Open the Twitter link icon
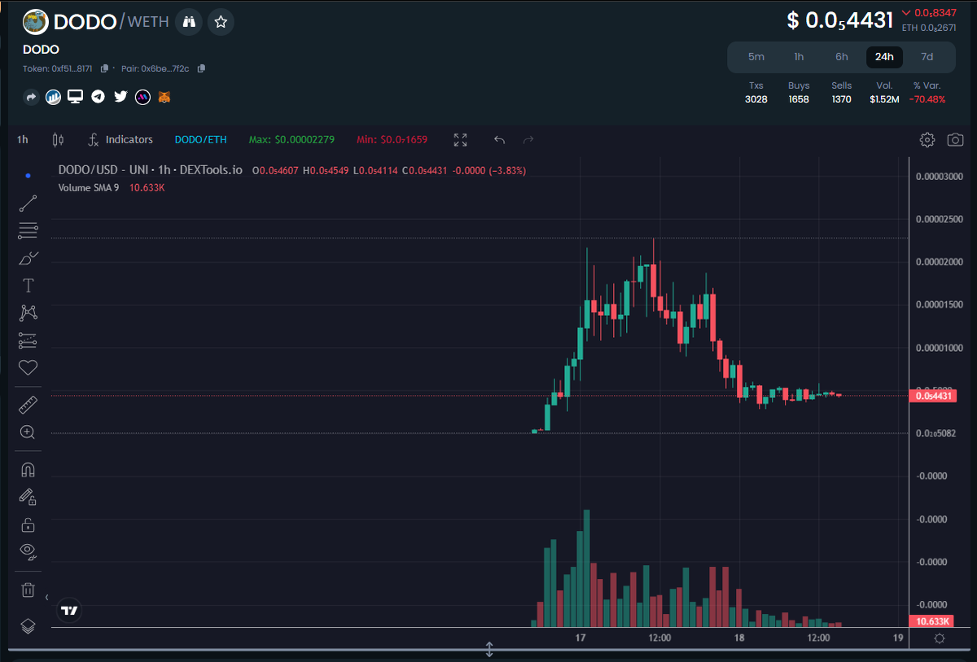This screenshot has width=977, height=662. click(x=120, y=97)
